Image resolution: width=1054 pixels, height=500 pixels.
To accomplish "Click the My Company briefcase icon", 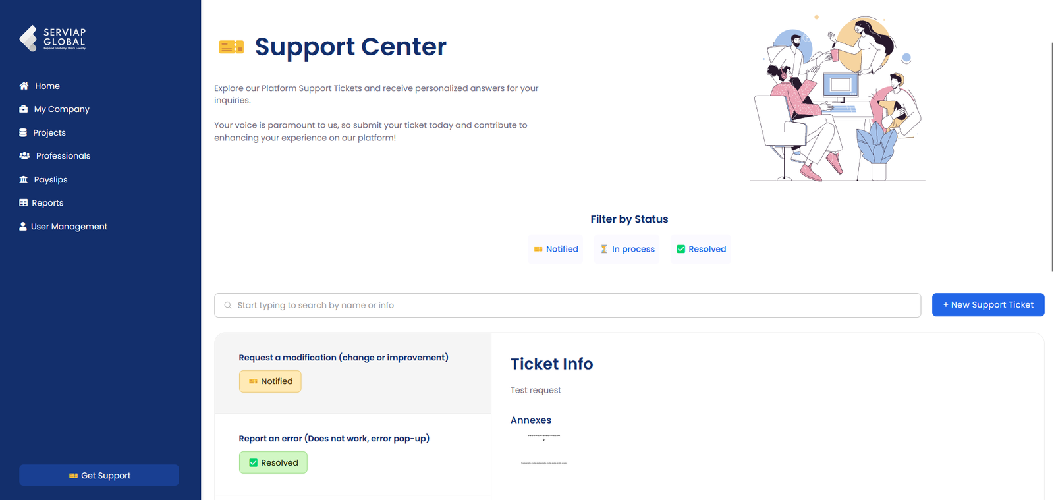I will point(24,109).
